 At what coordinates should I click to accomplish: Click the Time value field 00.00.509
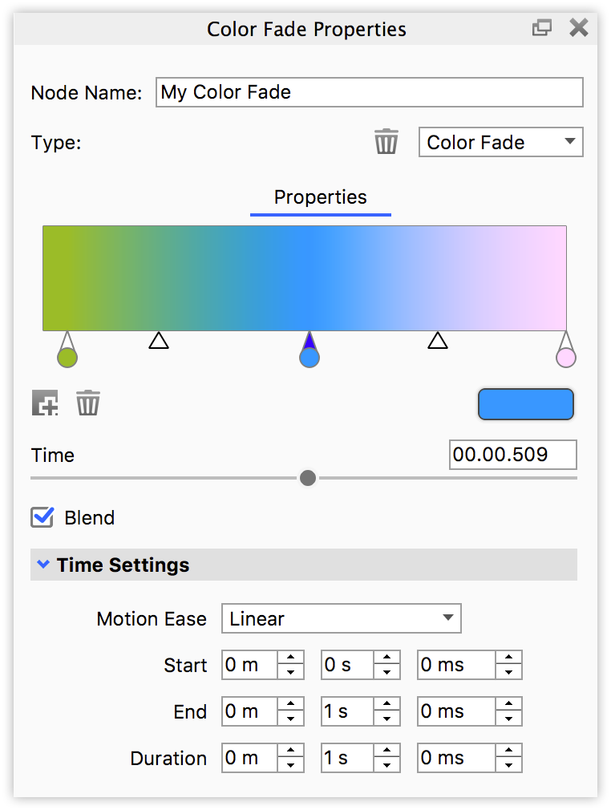point(512,455)
